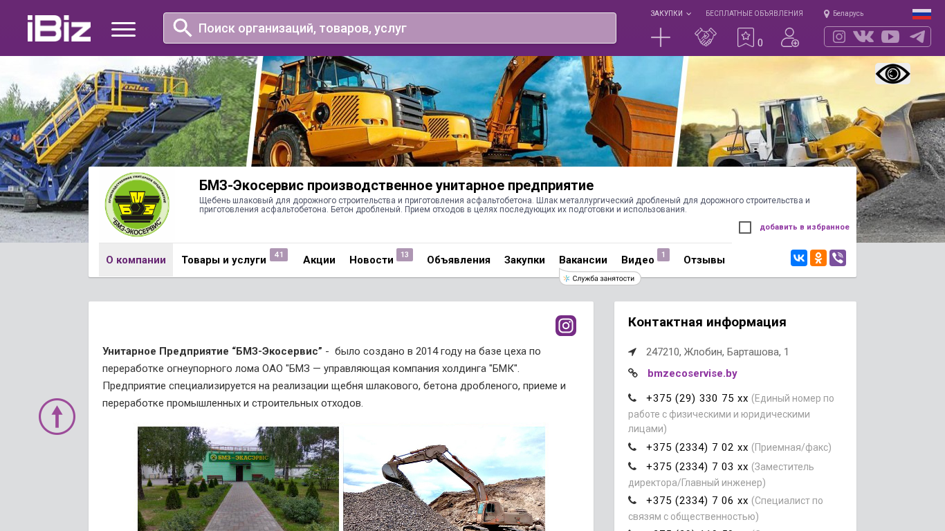Check the 'добавить в избранное' checkbox
This screenshot has height=531, width=945.
coord(745,227)
